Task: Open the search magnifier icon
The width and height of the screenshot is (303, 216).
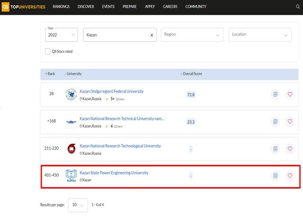Action: (298, 7)
